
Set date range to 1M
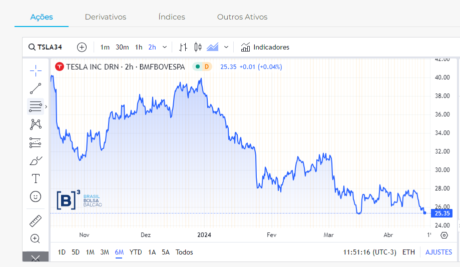90,252
